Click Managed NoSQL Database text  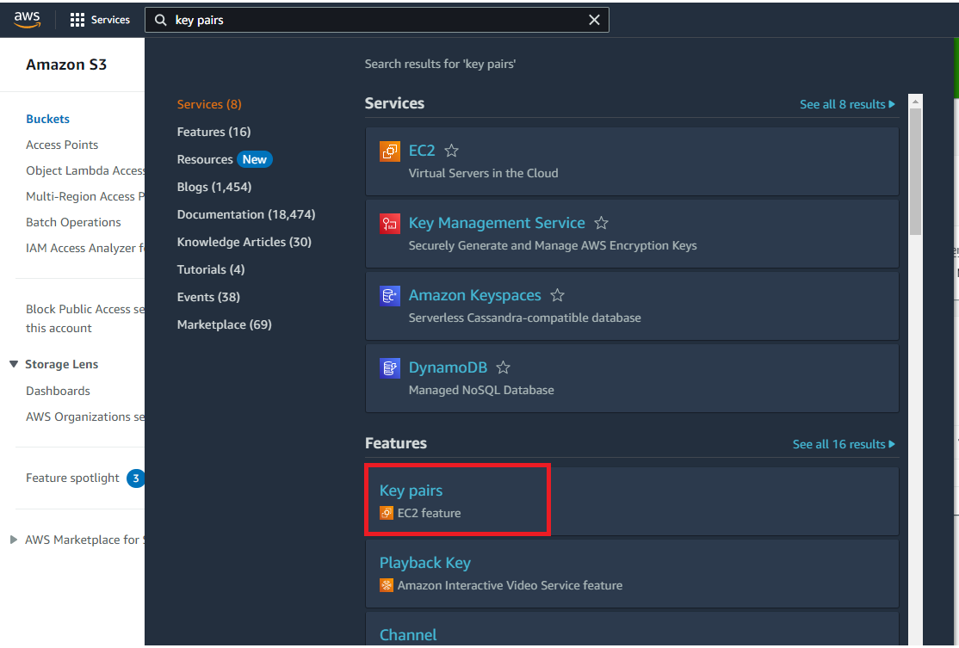point(481,390)
